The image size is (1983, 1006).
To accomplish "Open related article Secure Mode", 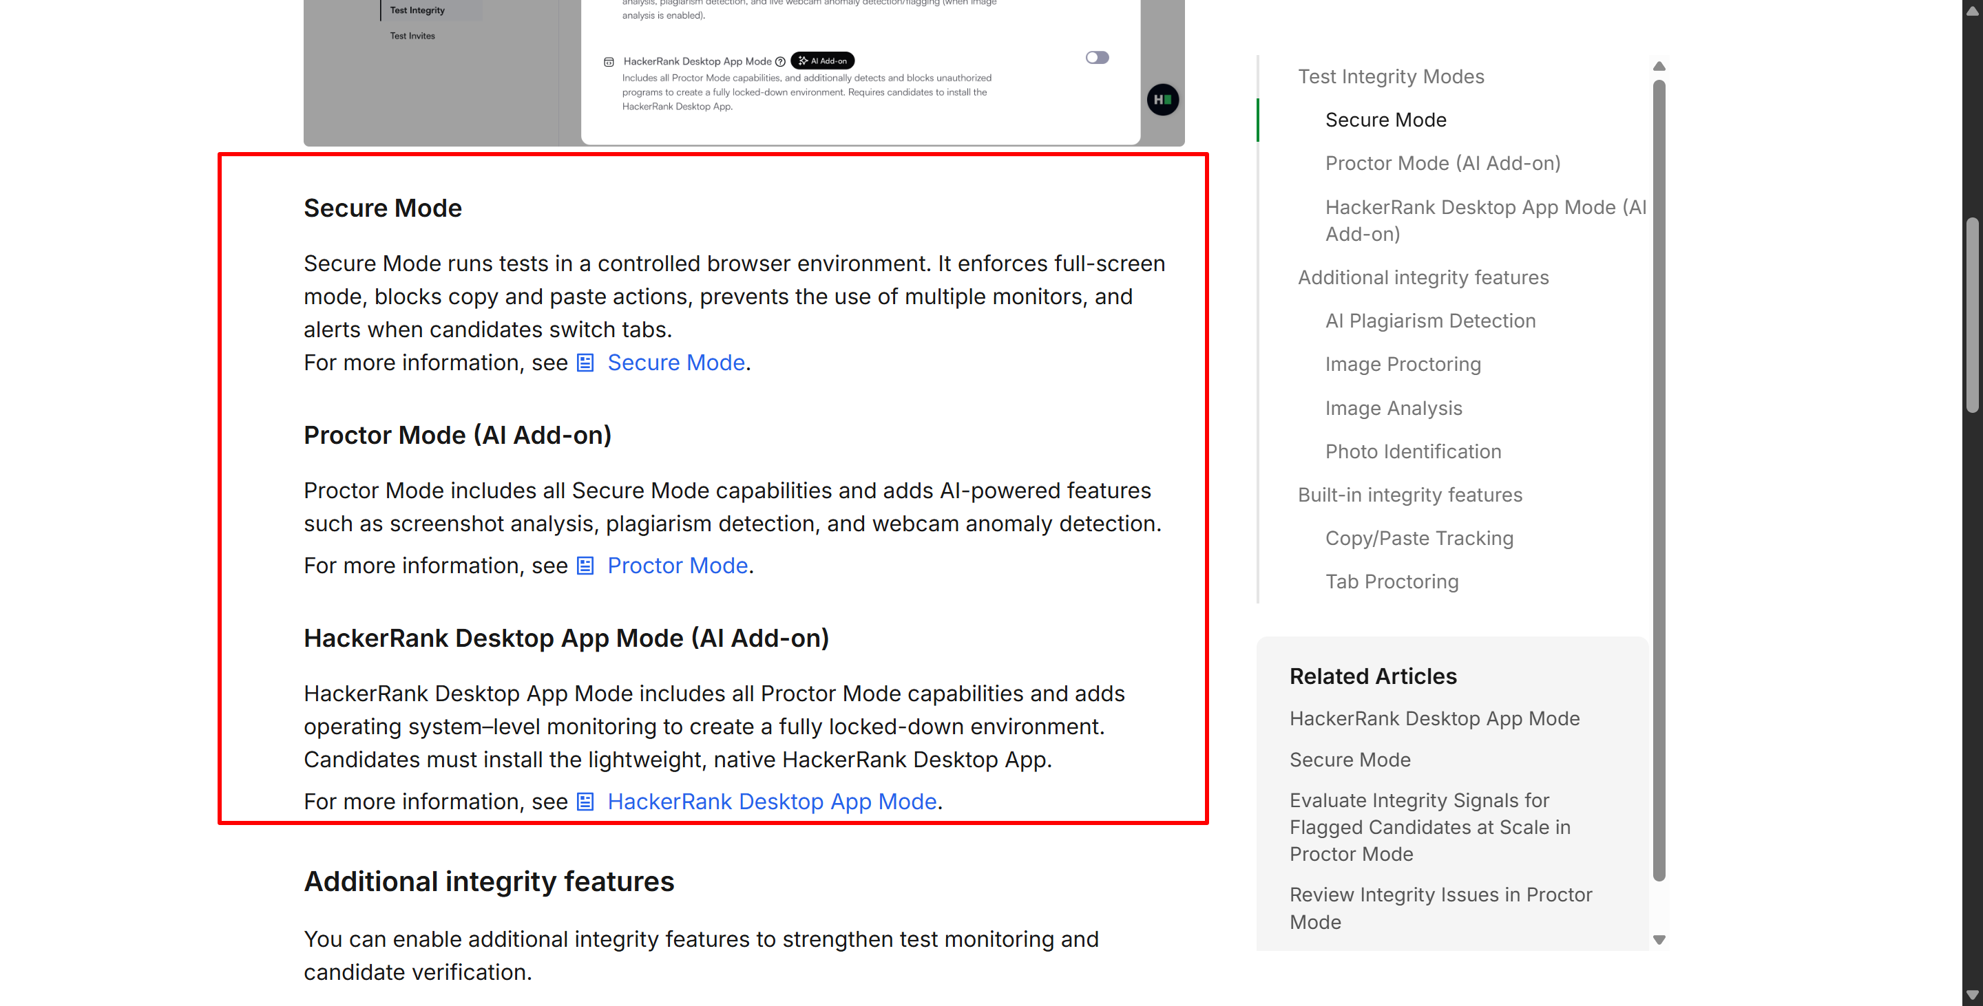I will click(1350, 760).
